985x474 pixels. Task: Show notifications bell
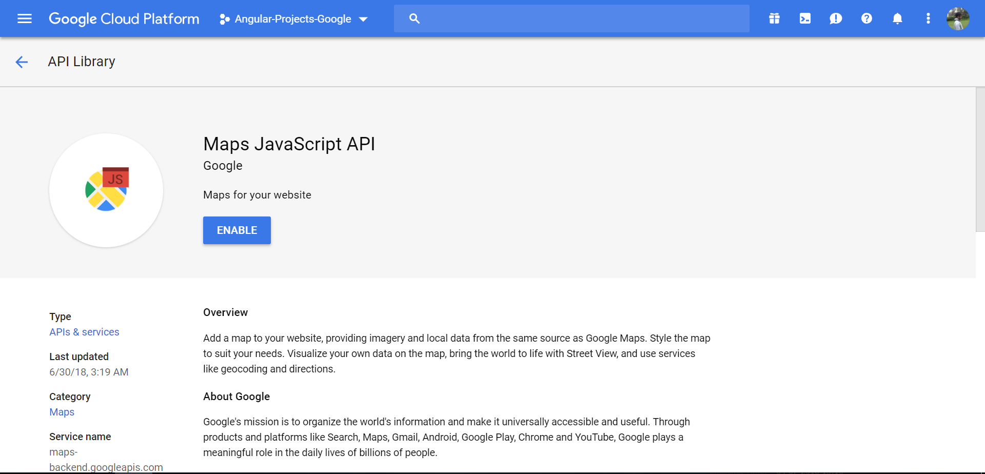click(x=897, y=19)
